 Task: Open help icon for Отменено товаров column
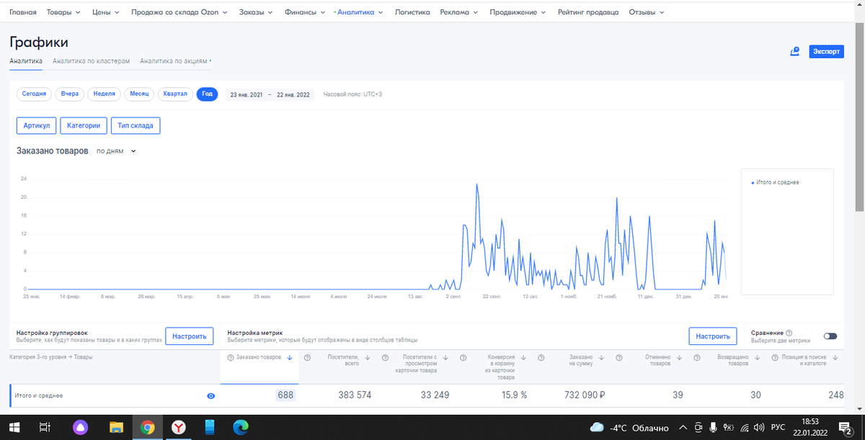(x=618, y=357)
